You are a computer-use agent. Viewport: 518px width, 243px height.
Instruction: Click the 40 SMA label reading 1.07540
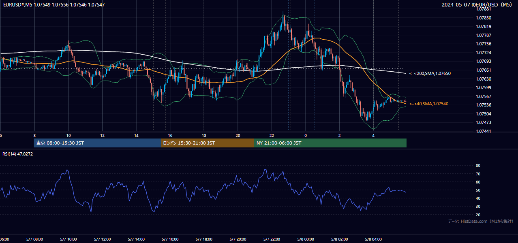coord(429,104)
